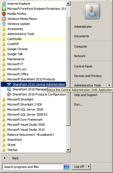Launch Microsoft Forefront Endpoint Protection icon
The height and width of the screenshot is (173, 113).
point(4,9)
